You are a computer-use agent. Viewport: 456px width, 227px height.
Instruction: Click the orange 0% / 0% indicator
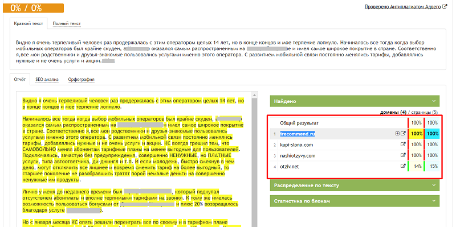click(x=33, y=8)
